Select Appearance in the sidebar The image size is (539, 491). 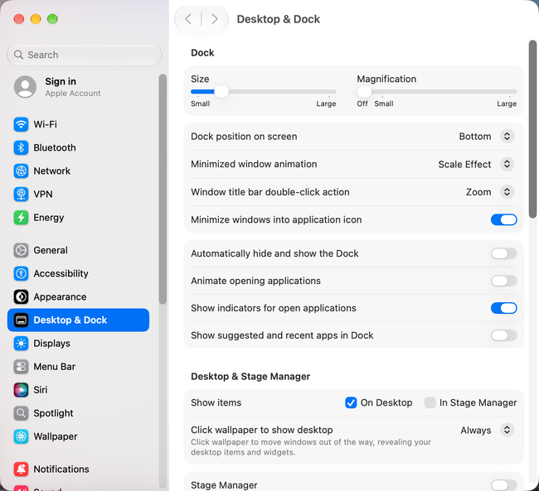click(x=78, y=296)
